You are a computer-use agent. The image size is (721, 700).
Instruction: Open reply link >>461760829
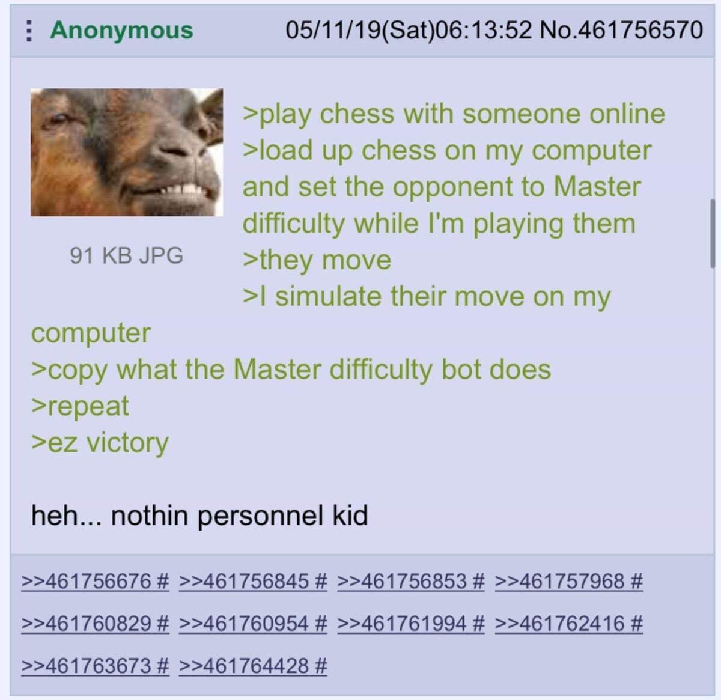tap(87, 624)
